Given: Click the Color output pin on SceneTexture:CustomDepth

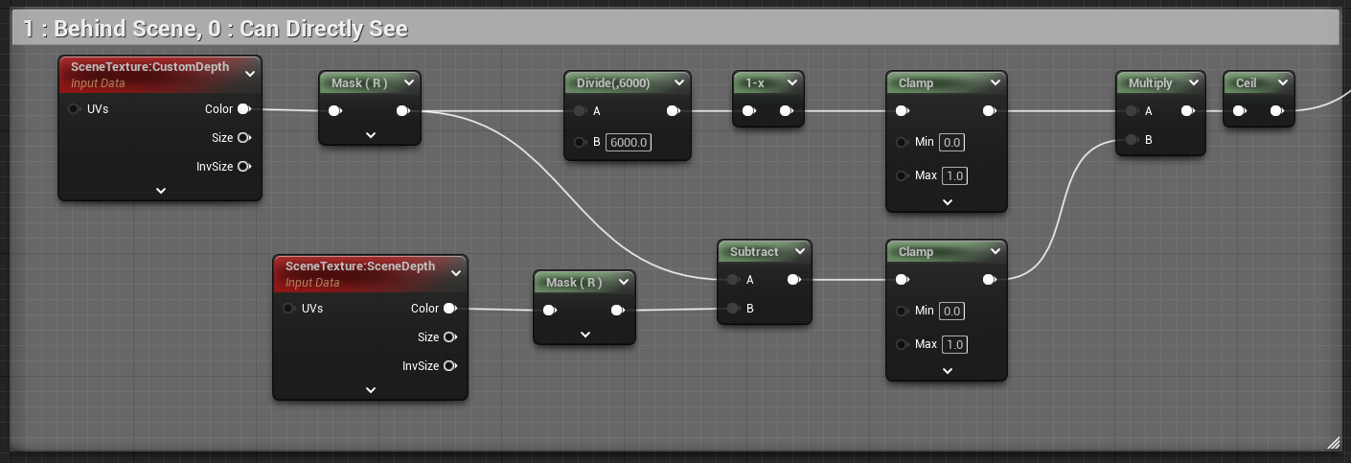Looking at the screenshot, I should (x=244, y=109).
